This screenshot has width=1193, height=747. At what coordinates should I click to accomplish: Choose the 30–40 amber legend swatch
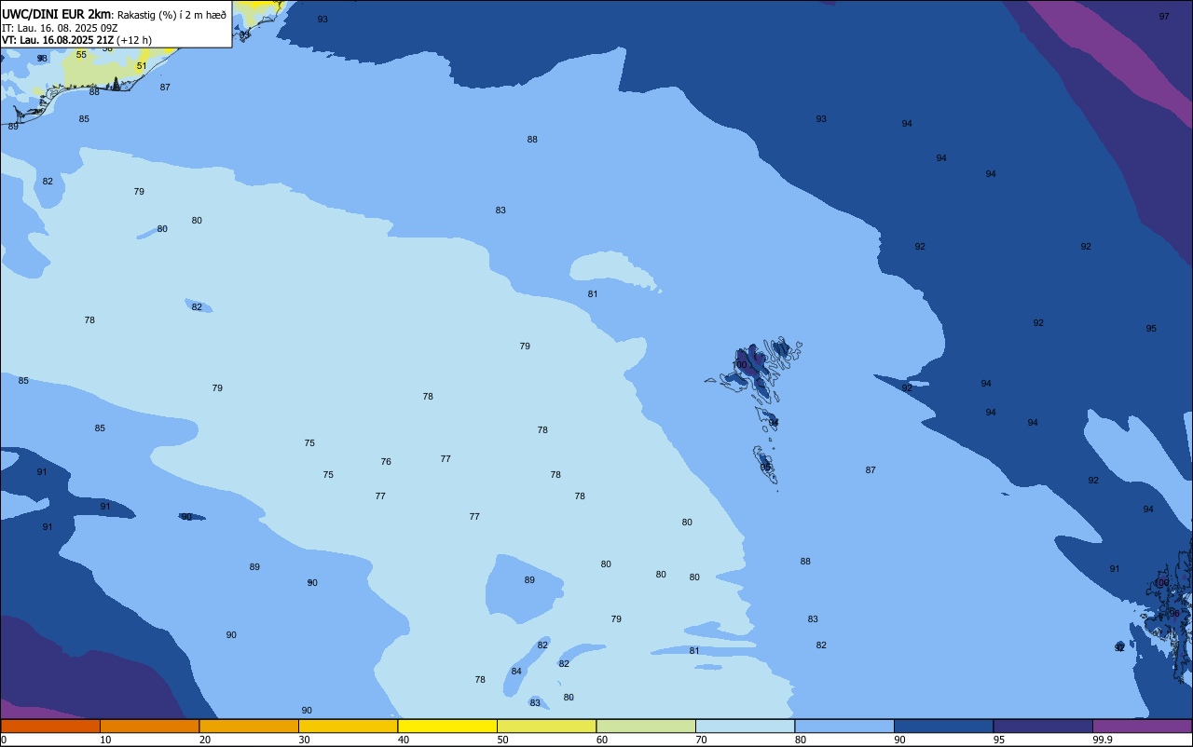348,726
